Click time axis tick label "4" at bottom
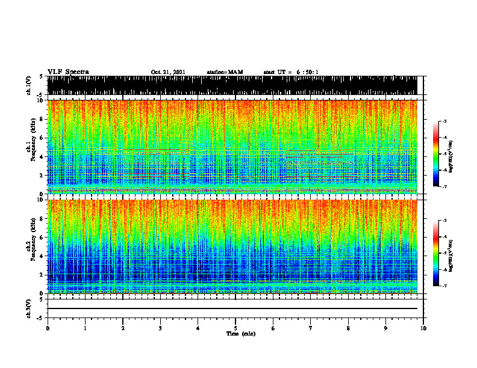The width and height of the screenshot is (477, 368). [x=198, y=328]
